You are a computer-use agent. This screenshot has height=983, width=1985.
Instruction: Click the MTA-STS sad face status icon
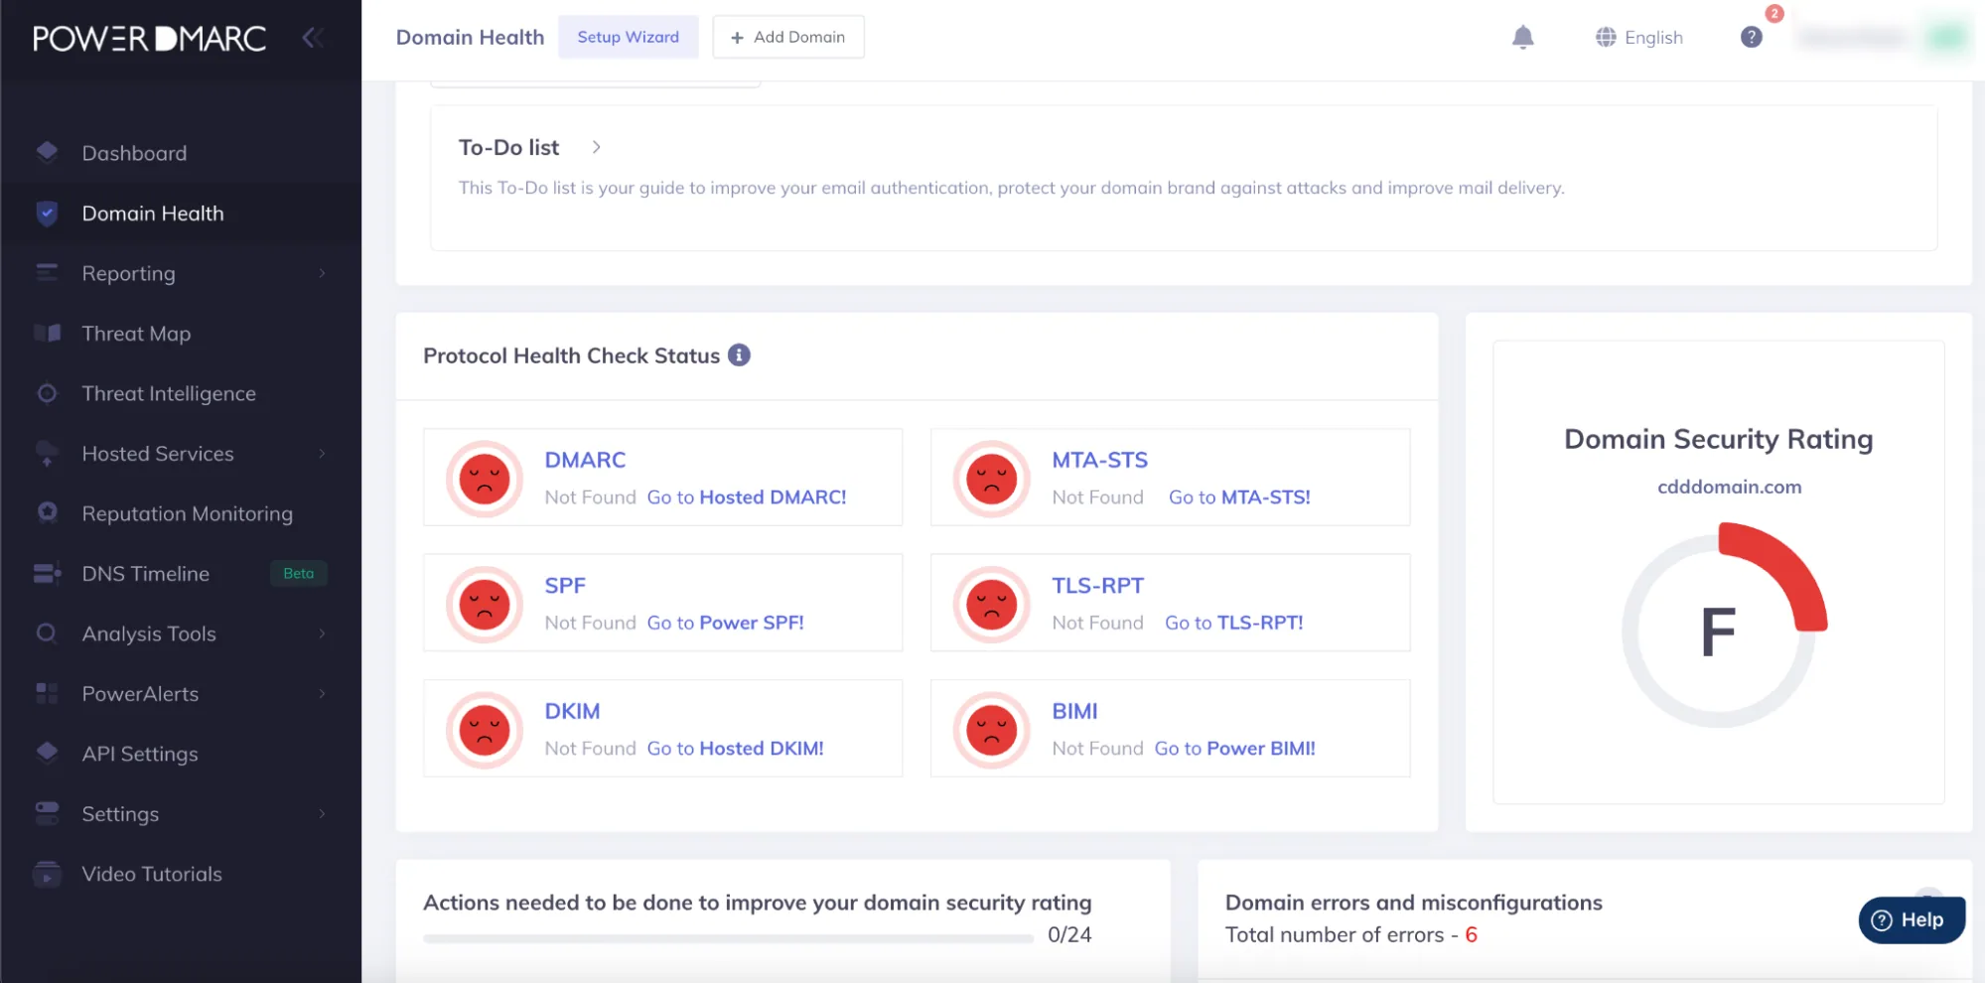991,479
